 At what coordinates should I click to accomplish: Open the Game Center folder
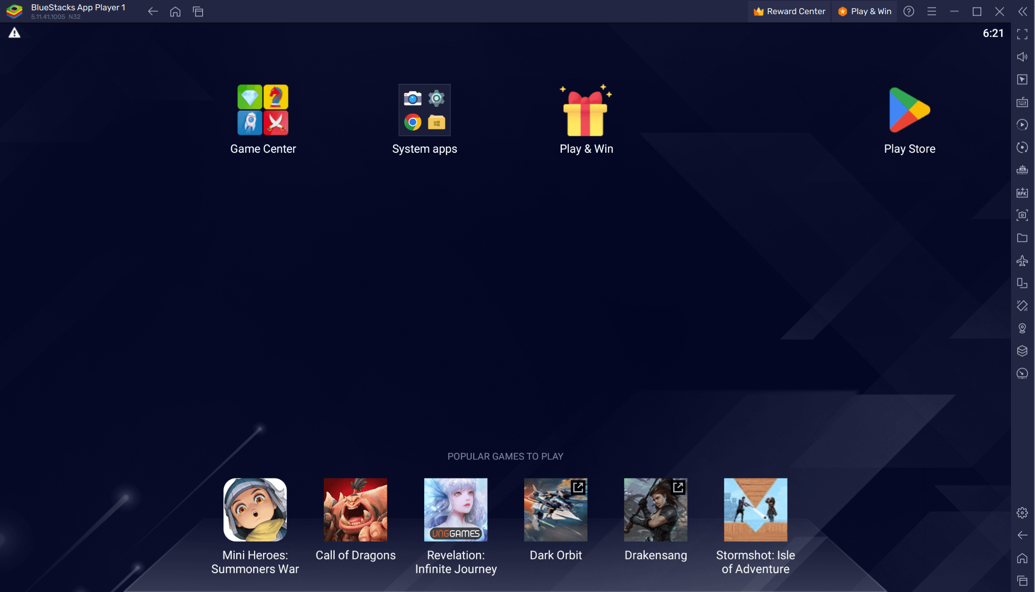263,109
